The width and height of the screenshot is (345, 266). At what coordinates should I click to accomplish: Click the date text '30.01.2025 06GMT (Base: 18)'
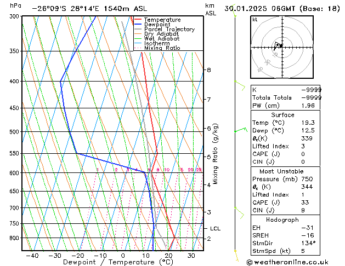point(282,9)
